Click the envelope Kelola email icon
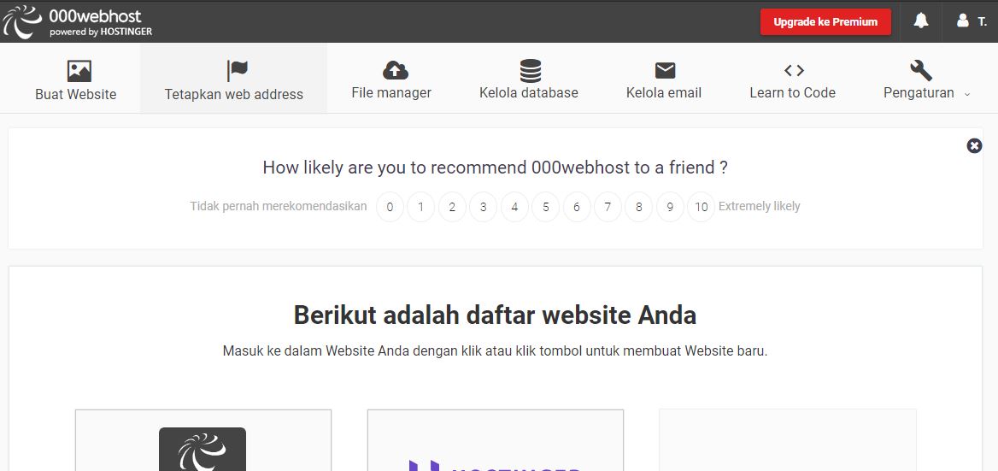Viewport: 998px width, 471px height. 665,71
